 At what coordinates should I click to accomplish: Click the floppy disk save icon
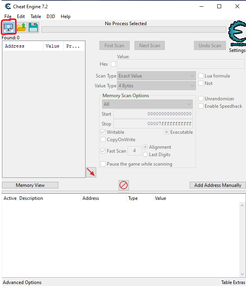[x=34, y=28]
